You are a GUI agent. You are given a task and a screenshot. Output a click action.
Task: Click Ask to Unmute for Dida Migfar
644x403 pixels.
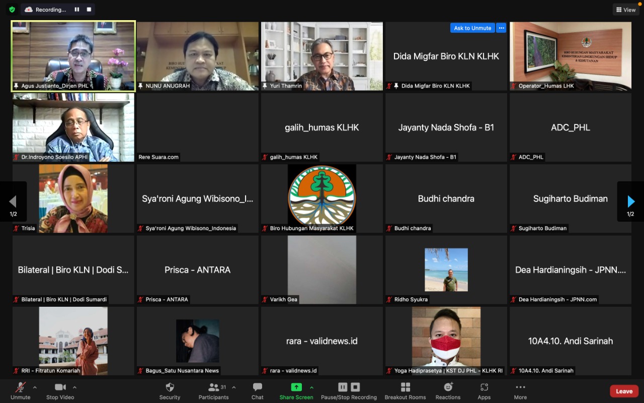[x=472, y=28]
